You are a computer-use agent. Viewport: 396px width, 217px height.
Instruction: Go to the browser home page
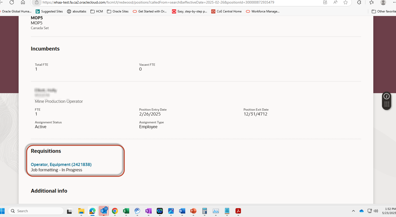[x=23, y=2]
